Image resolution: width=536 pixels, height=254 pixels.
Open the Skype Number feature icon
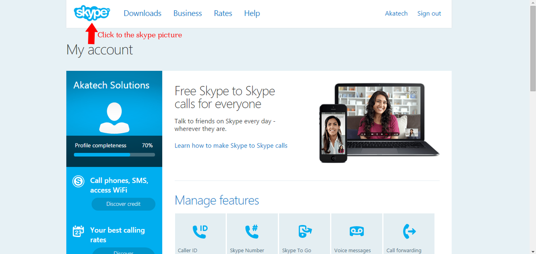[x=252, y=231]
